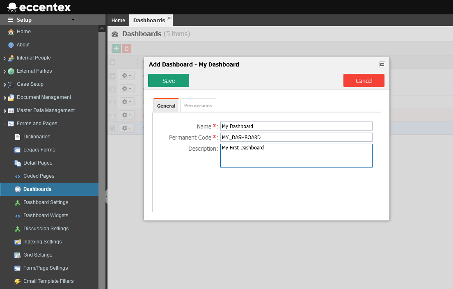The width and height of the screenshot is (453, 289).
Task: Click the Forms and Pages icon
Action: tap(11, 124)
